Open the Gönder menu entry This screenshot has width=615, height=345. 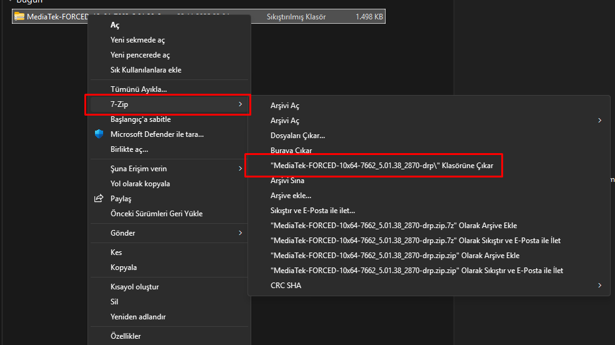tap(169, 233)
